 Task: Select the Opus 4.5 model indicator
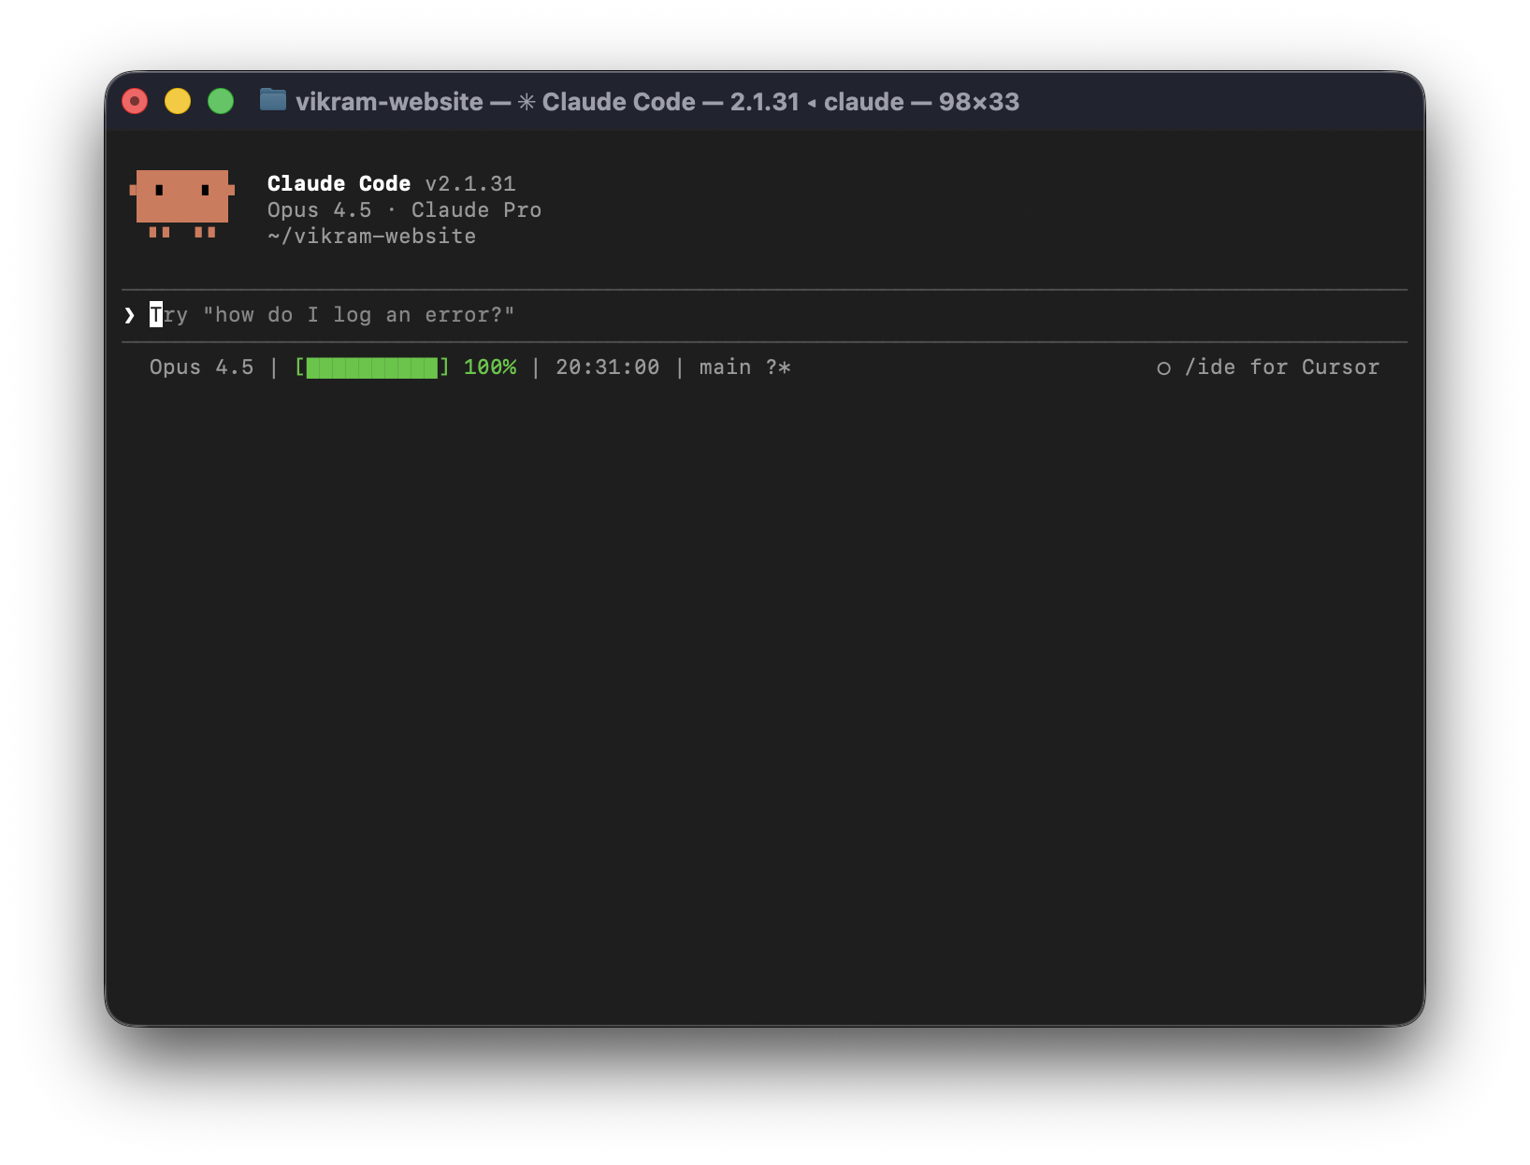201,367
